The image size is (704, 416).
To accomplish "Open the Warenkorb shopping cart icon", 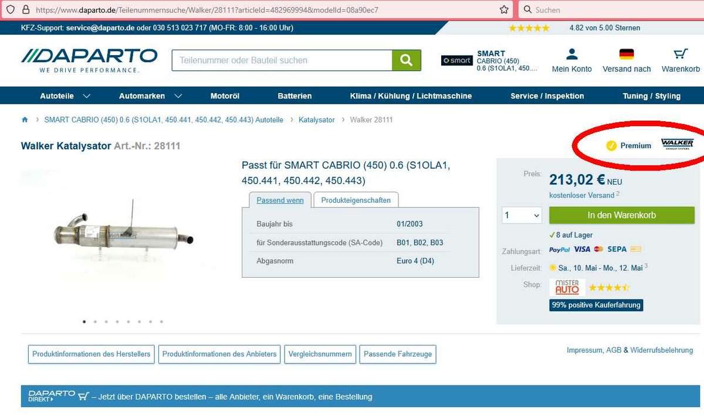I will 681,54.
